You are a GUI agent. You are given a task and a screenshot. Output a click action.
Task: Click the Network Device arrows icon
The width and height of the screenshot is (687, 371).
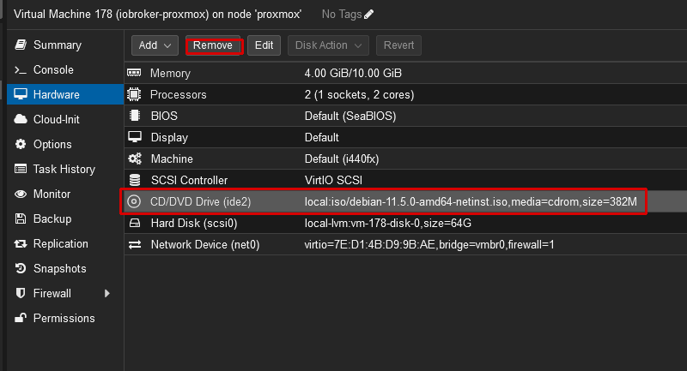134,244
